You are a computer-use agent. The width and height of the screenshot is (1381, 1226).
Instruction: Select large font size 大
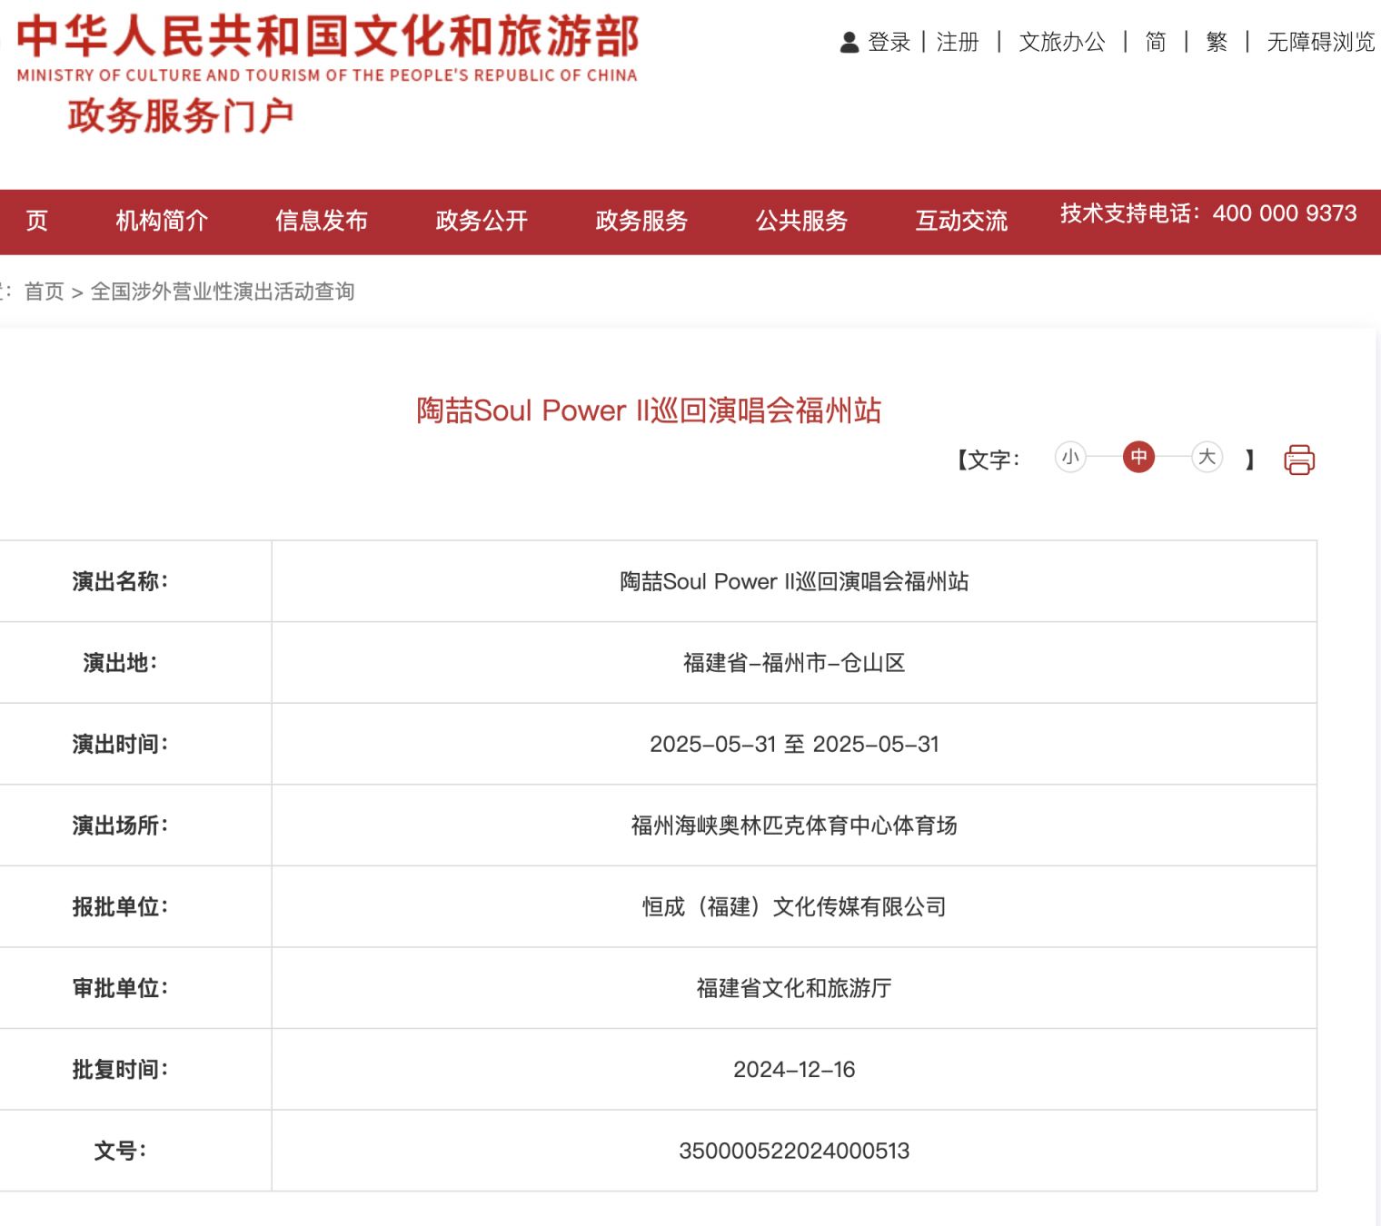(1207, 457)
